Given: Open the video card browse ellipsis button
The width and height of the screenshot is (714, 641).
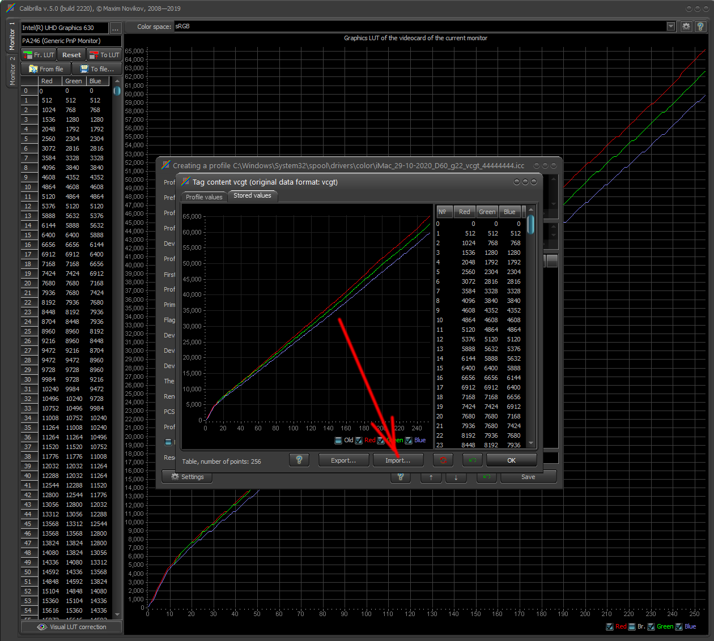Looking at the screenshot, I should [116, 28].
